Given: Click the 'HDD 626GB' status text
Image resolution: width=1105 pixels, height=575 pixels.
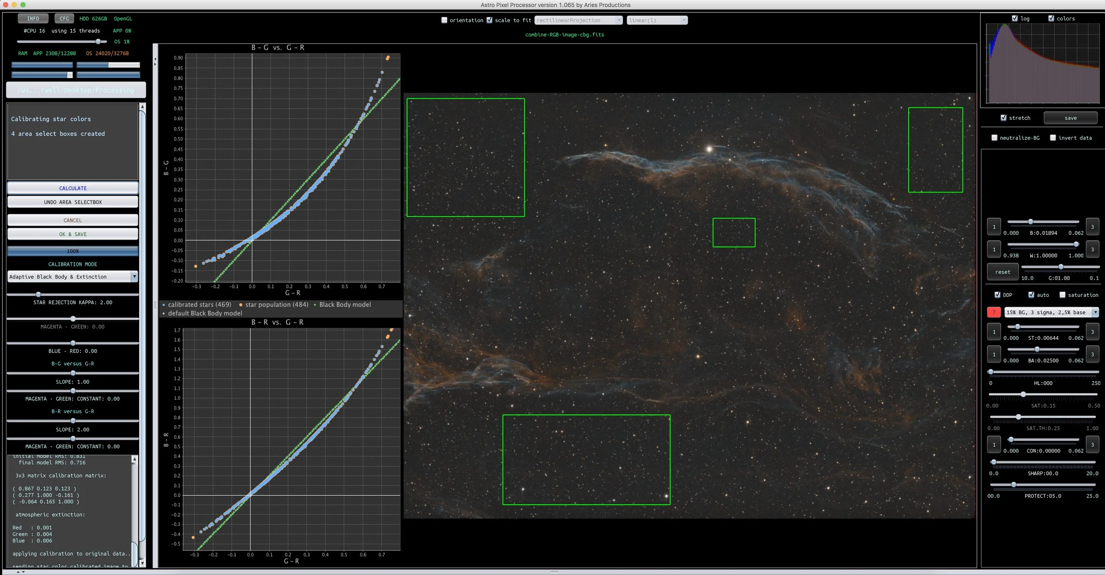Looking at the screenshot, I should coord(93,19).
